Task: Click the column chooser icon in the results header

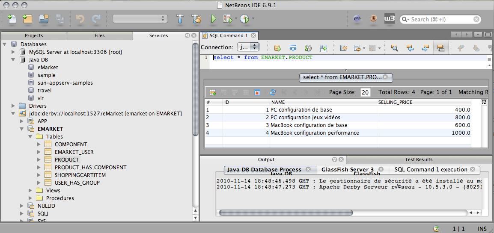Action: [x=484, y=102]
